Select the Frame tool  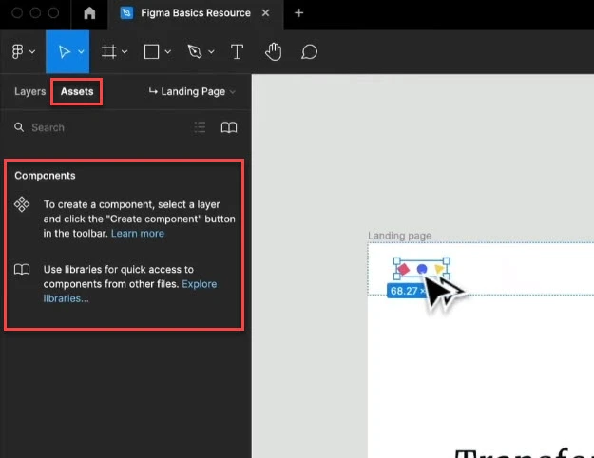pos(108,51)
